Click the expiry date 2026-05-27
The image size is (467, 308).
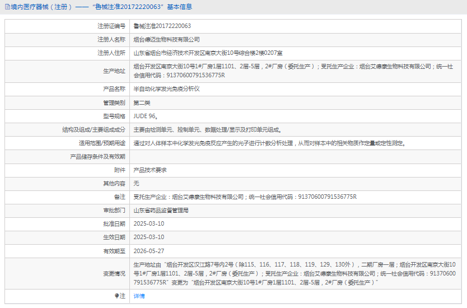click(x=148, y=251)
